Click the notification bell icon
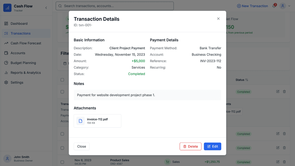Image resolution: width=295 pixels, height=166 pixels. coord(274,6)
